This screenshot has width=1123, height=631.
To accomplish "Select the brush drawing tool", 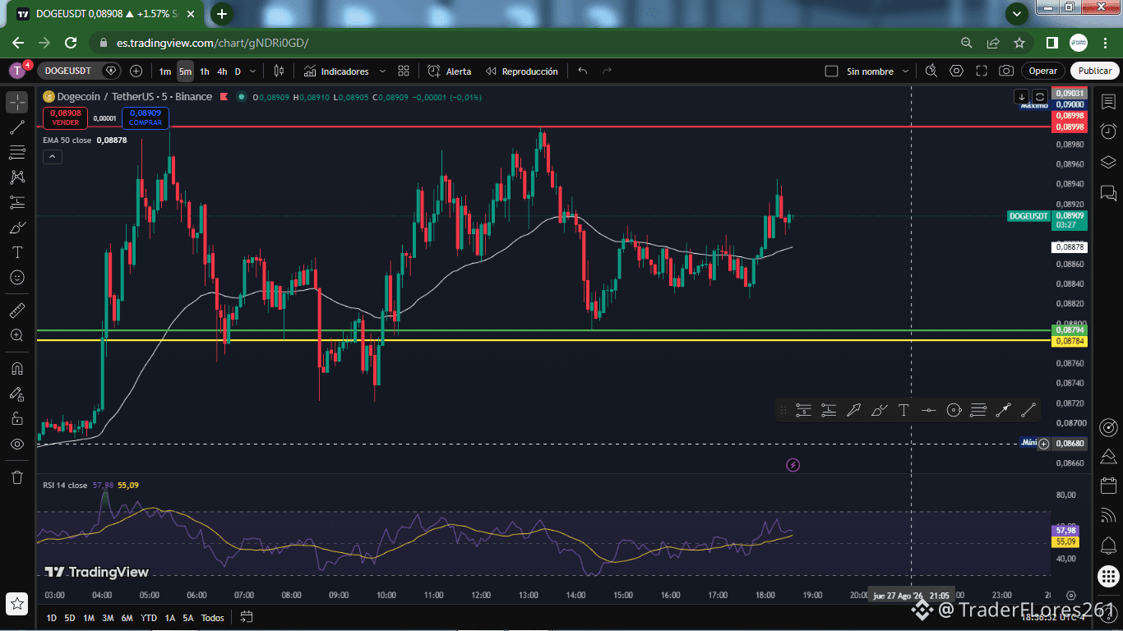I will [17, 227].
